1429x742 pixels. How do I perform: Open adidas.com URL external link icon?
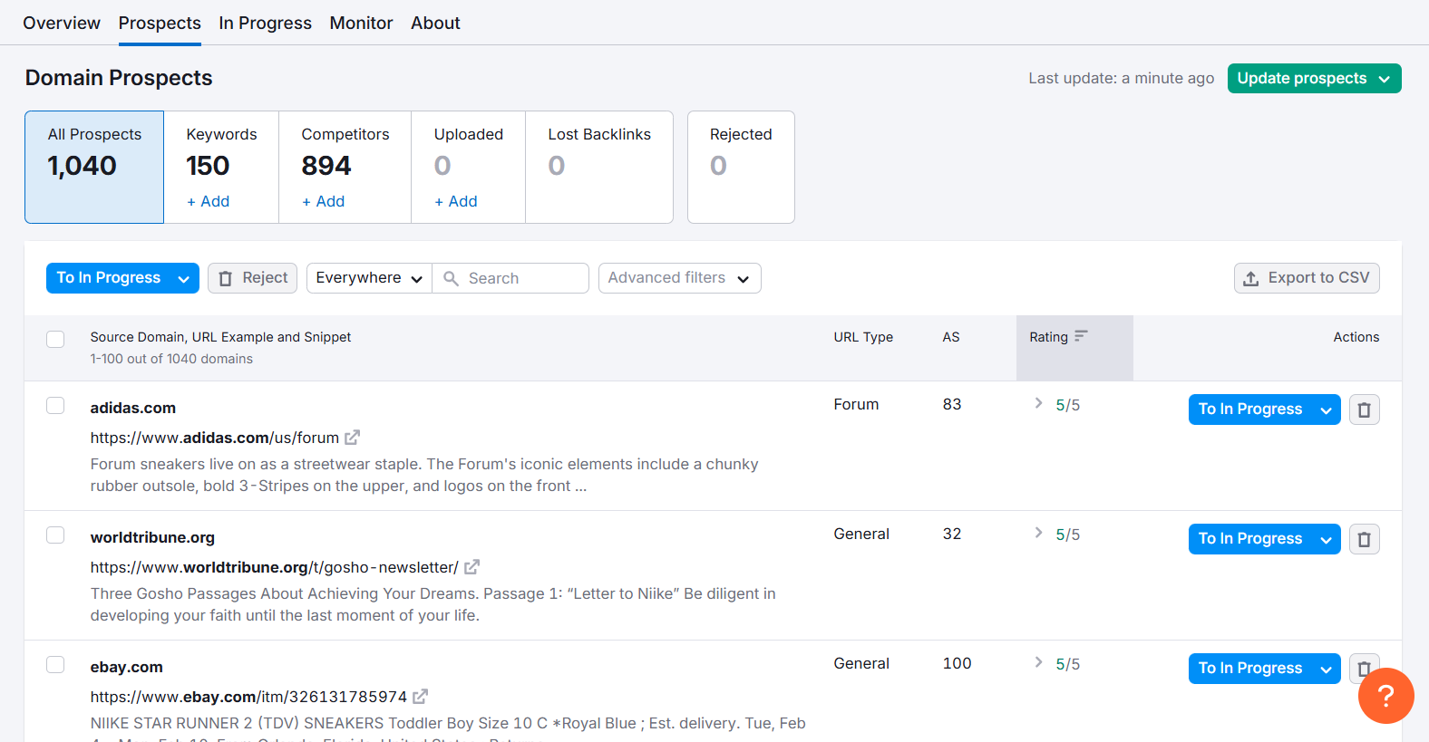352,438
